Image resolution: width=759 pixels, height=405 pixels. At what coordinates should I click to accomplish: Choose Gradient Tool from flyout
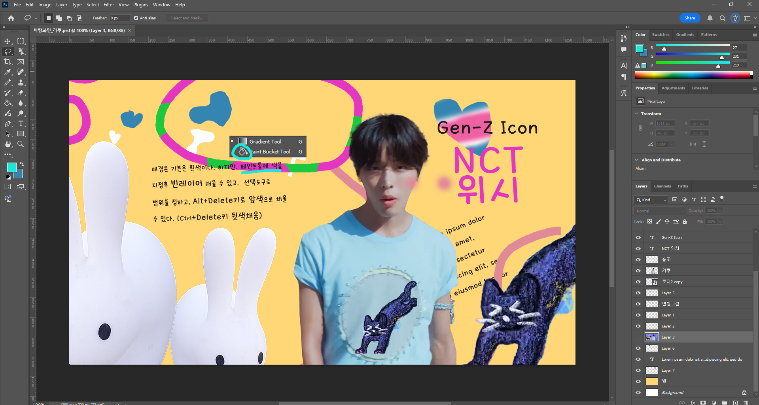[265, 142]
